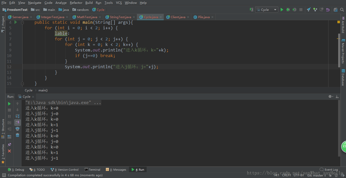This screenshot has height=178, width=346.
Task: Click the editor vertical scrollbar
Action: coord(339,50)
